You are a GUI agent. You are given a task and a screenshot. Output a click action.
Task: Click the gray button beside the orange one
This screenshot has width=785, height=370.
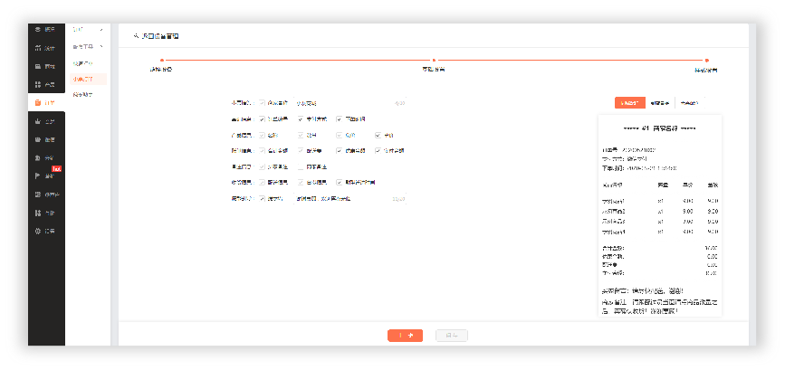(451, 336)
